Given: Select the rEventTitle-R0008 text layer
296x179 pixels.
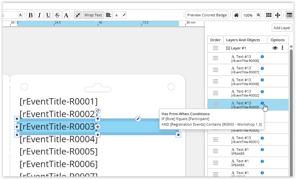Looking at the screenshot, I should [x=245, y=82].
